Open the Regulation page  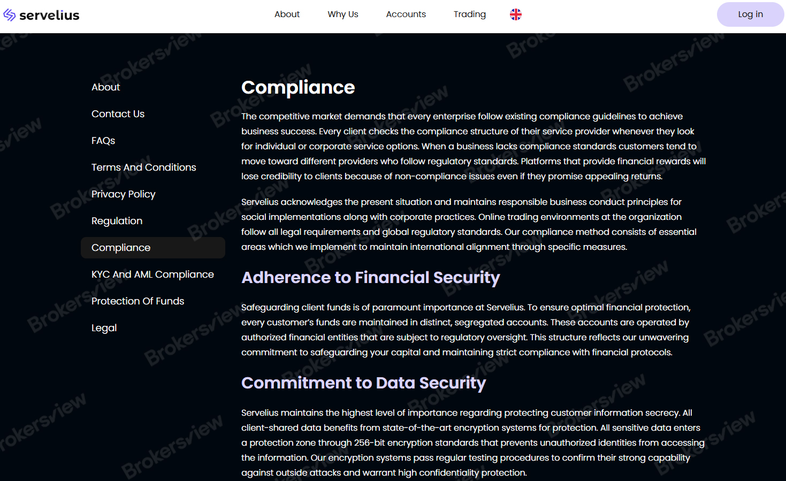[117, 220]
